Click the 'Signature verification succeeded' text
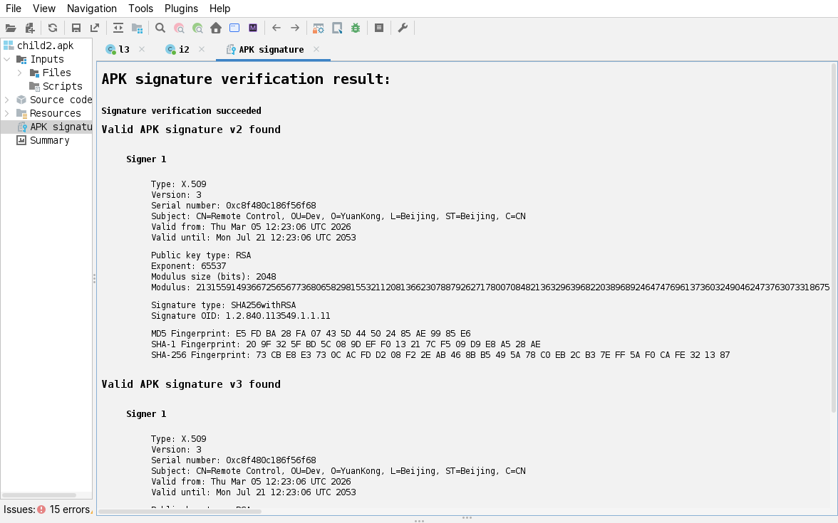838x523 pixels. point(181,111)
